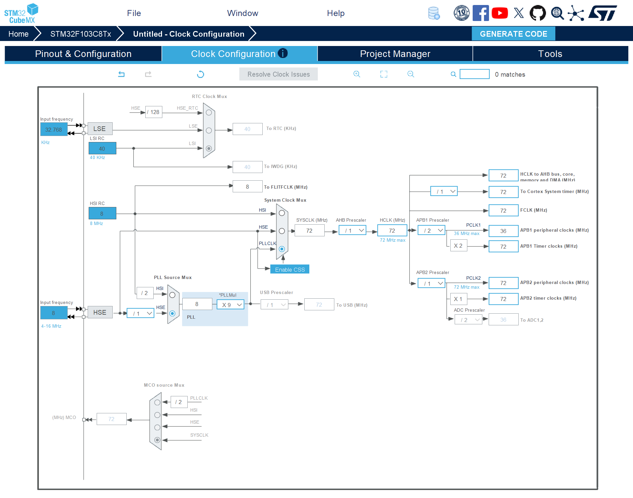This screenshot has width=633, height=498.
Task: Redo the clock change
Action: [x=148, y=74]
